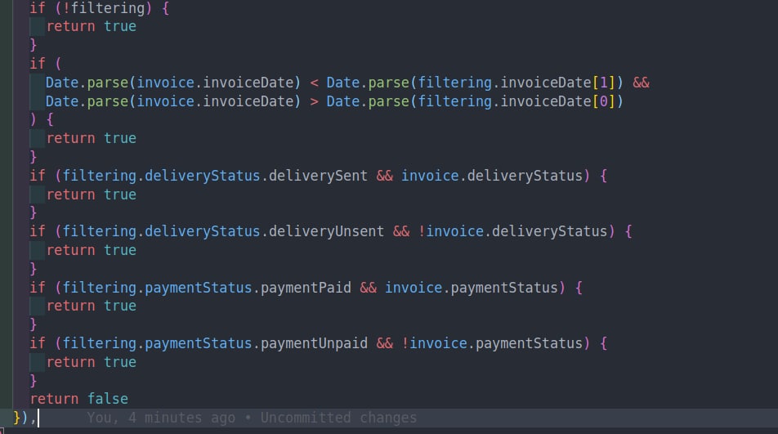Click 'return true' under the !filtering check
The width and height of the screenshot is (778, 434).
point(92,26)
